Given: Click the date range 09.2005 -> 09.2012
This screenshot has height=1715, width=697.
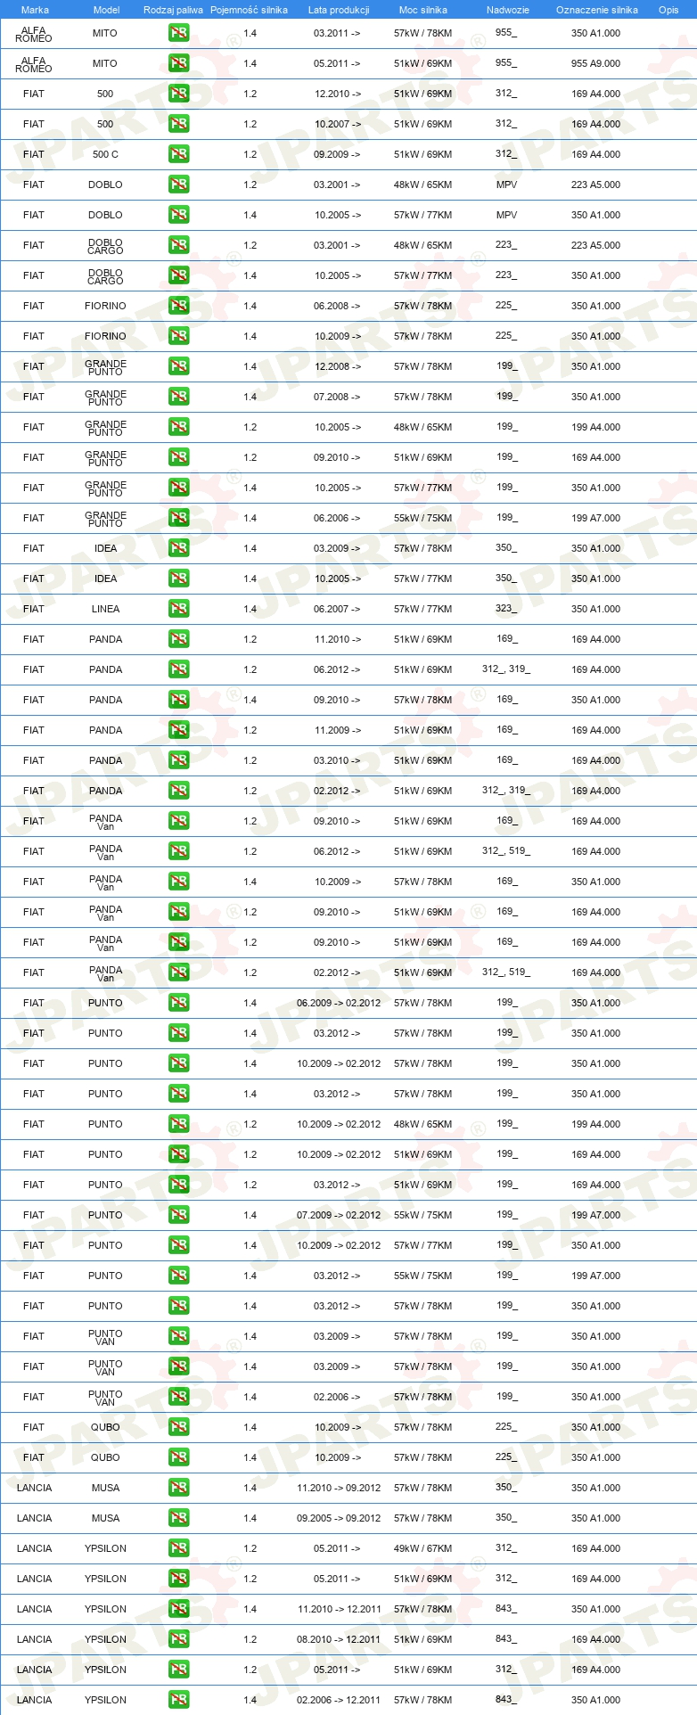Looking at the screenshot, I should click(339, 1518).
